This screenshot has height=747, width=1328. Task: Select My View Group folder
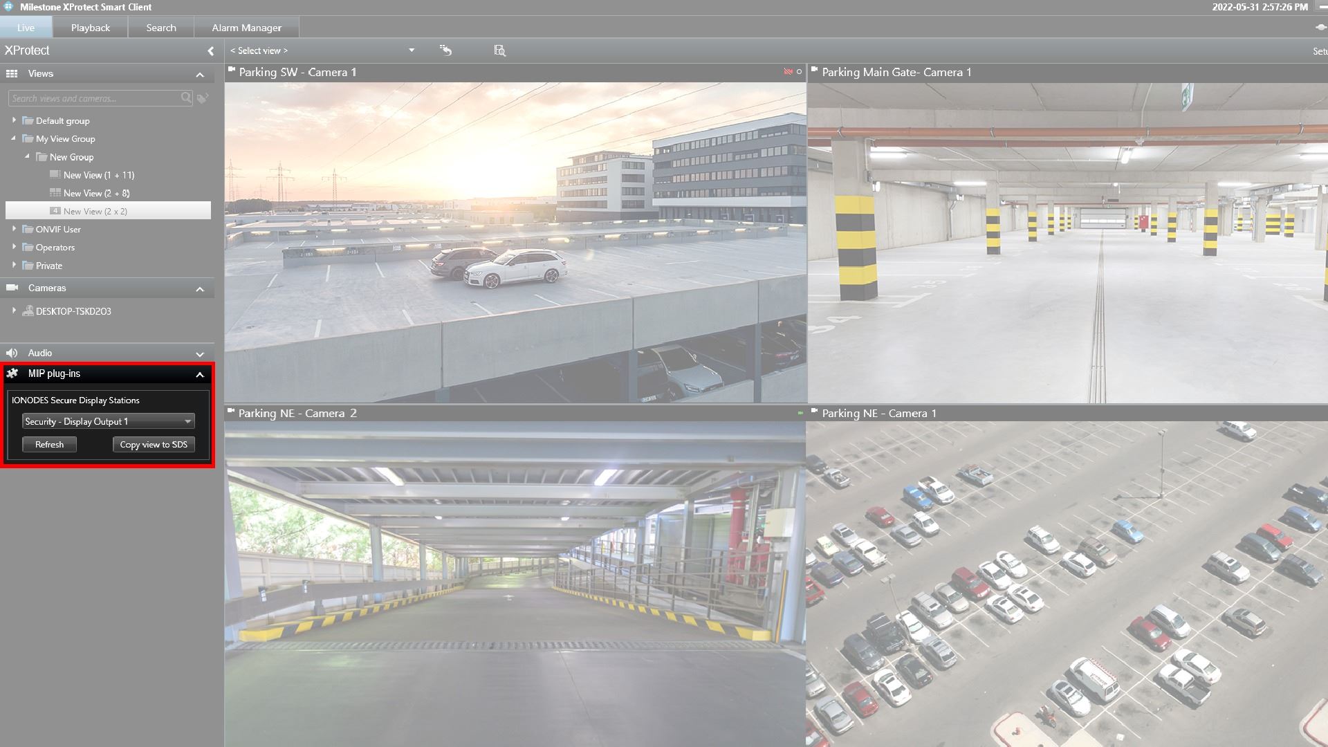(x=59, y=138)
